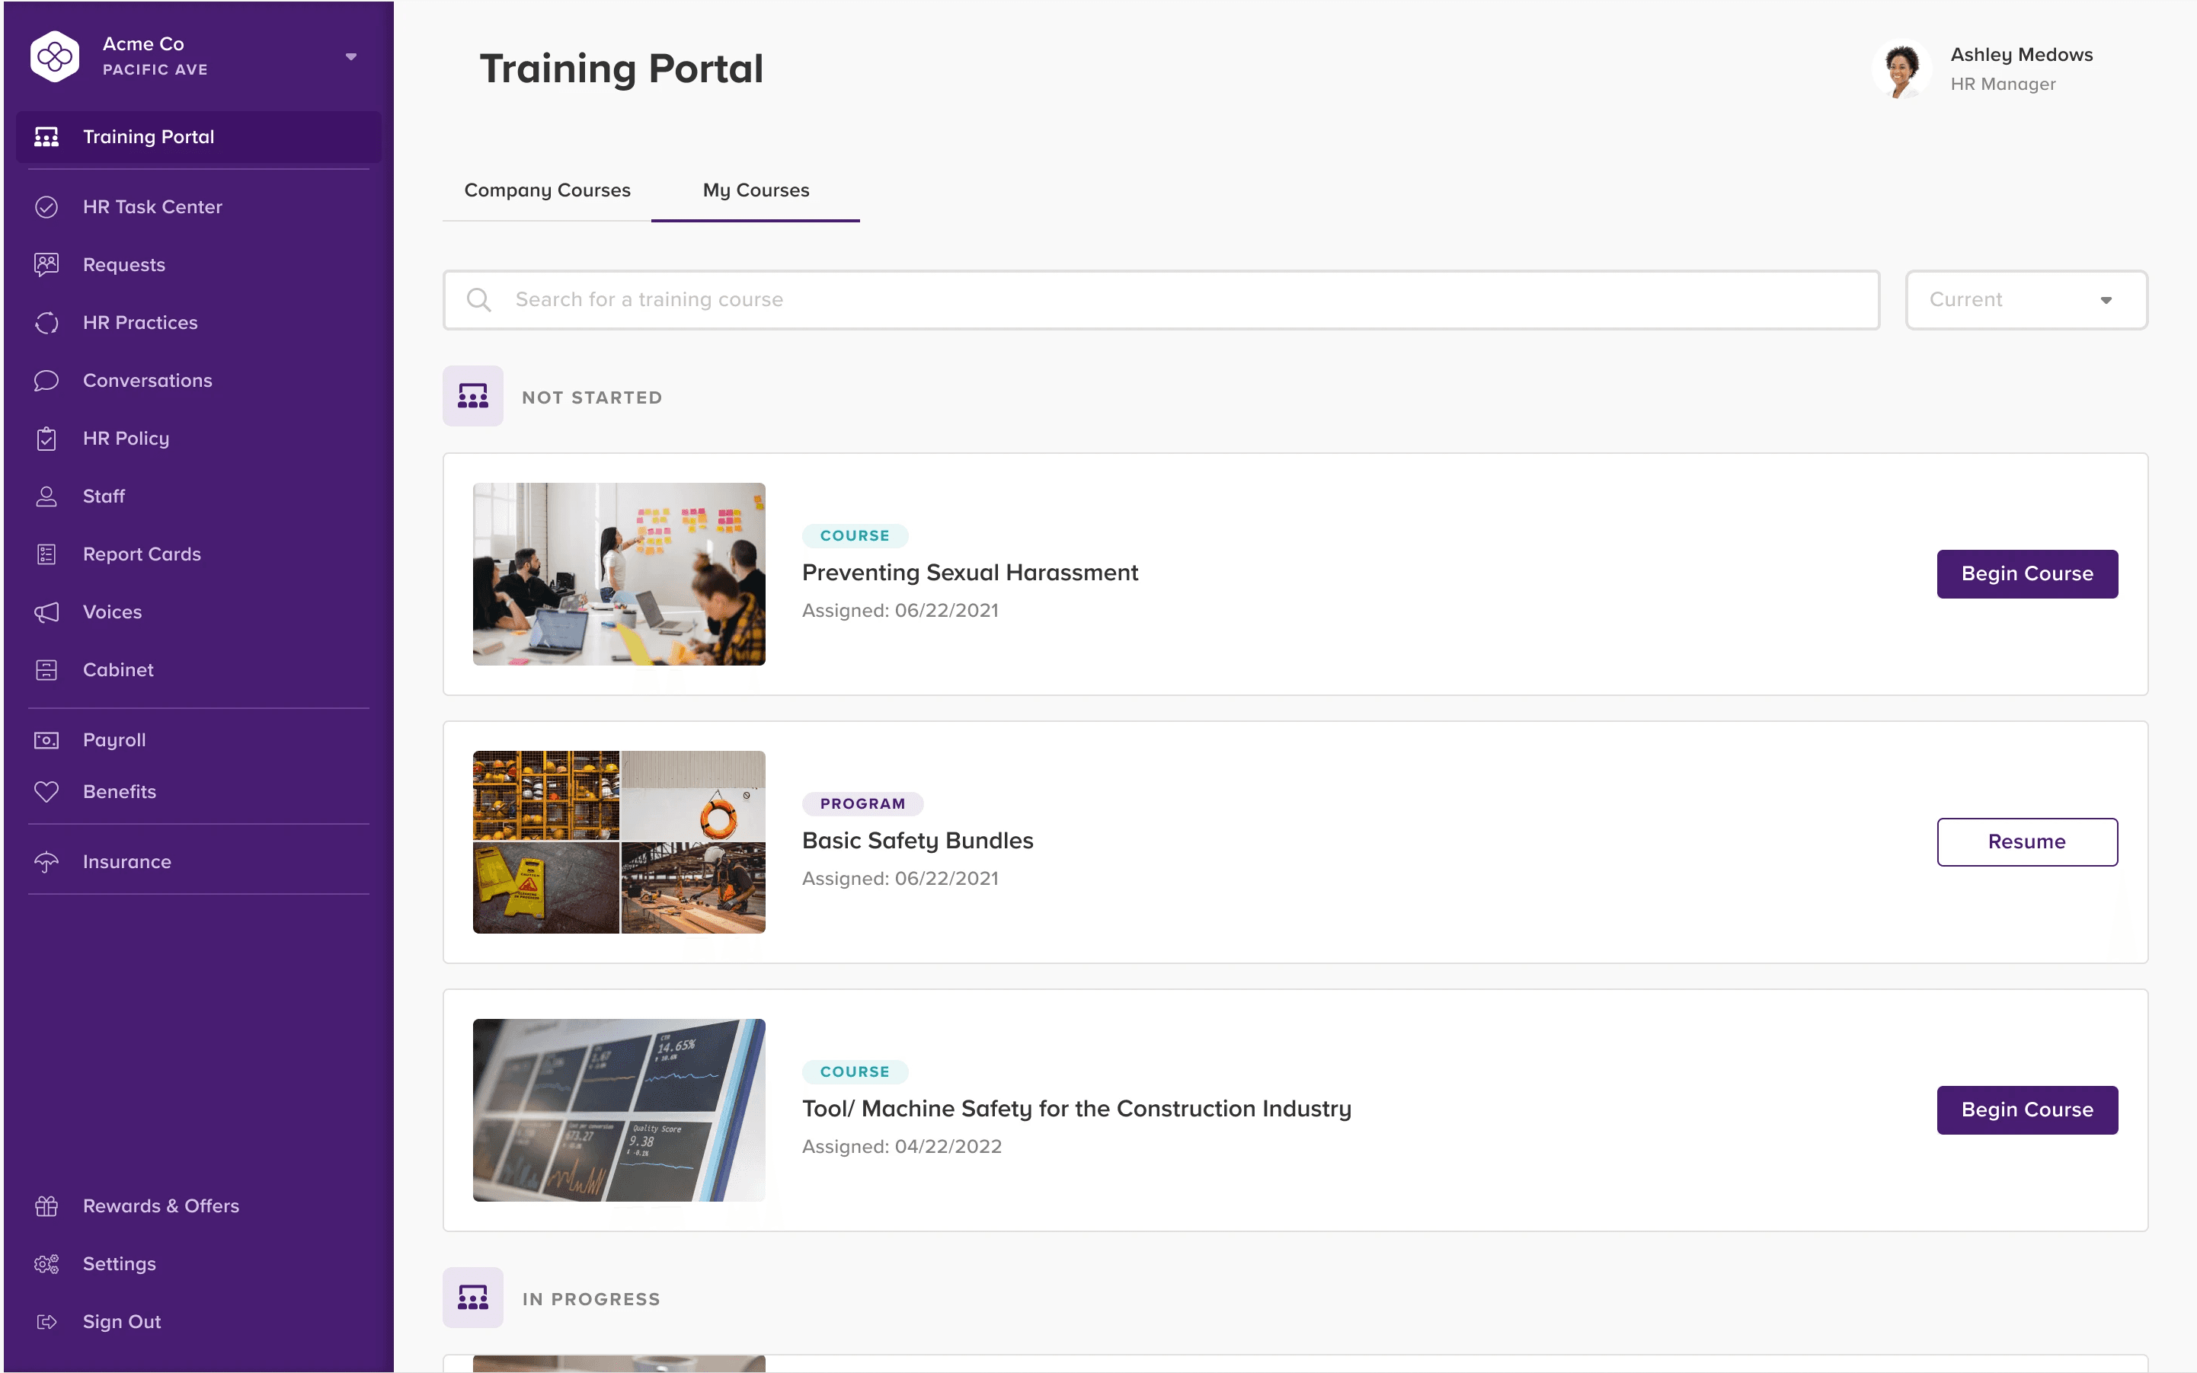This screenshot has width=2197, height=1373.
Task: Resume the Basic Safety Bundles program
Action: [2026, 841]
